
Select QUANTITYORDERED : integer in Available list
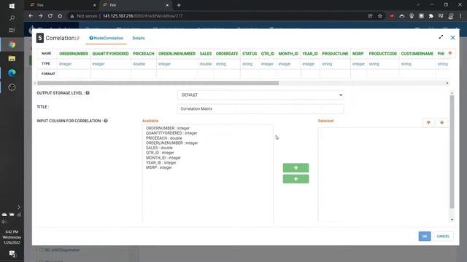(171, 133)
